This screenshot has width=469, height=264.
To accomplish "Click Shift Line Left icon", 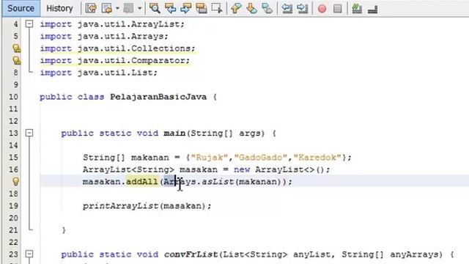I will (287, 8).
